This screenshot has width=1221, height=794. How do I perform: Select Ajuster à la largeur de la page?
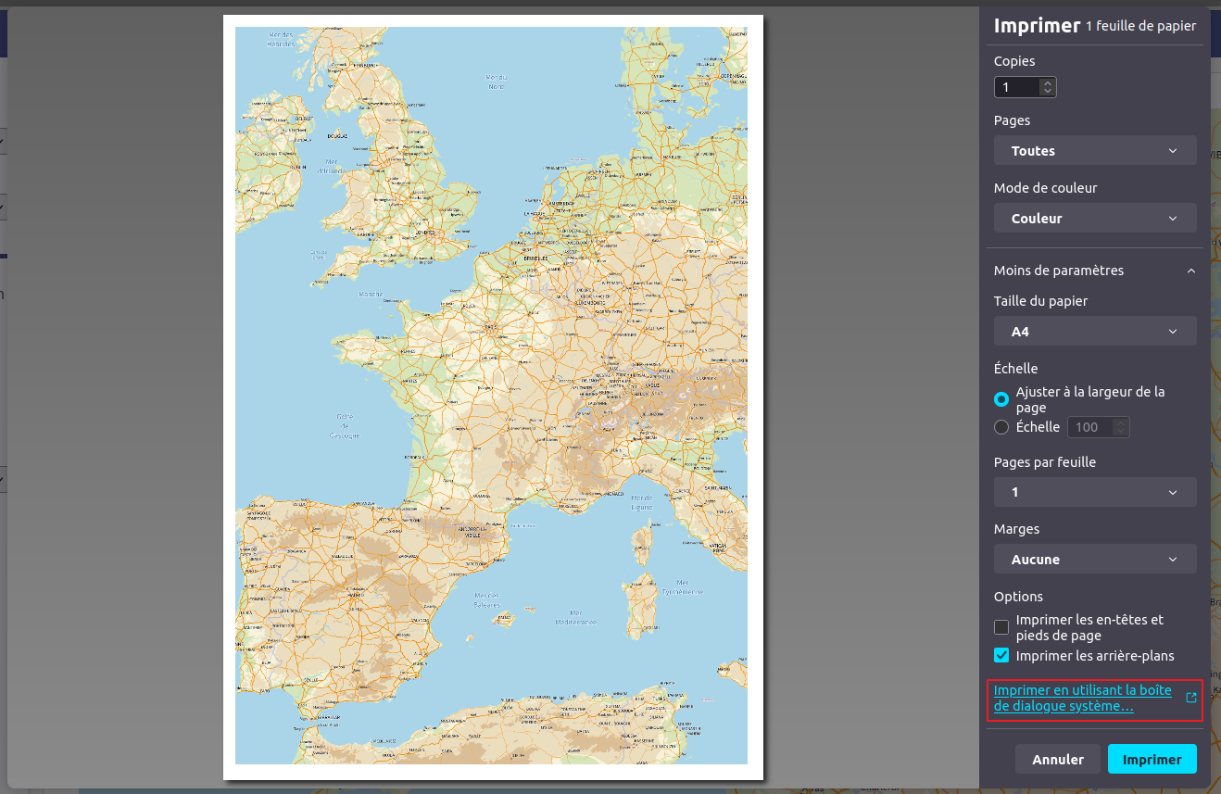1001,399
